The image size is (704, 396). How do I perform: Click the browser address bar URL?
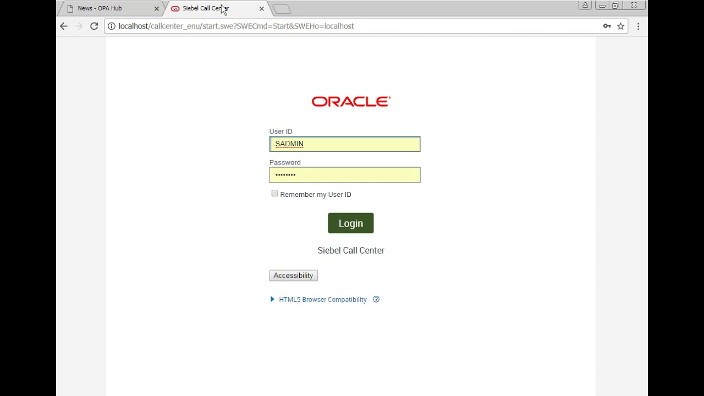[236, 26]
